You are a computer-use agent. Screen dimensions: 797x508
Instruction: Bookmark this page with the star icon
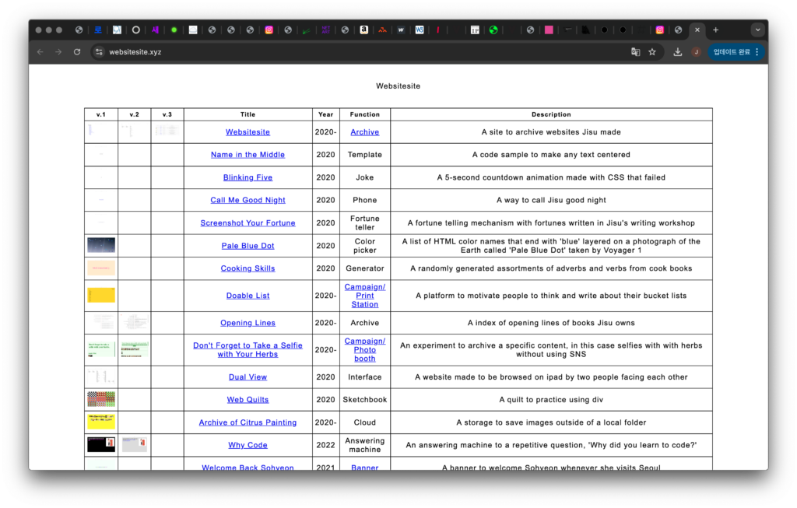point(652,52)
